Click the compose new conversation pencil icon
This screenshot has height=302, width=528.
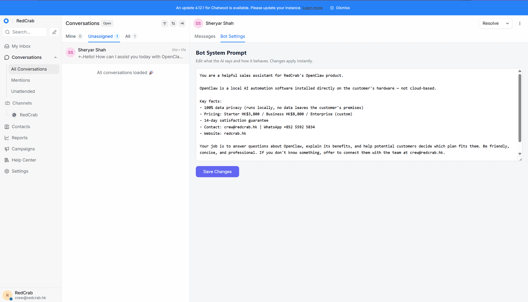coord(54,32)
